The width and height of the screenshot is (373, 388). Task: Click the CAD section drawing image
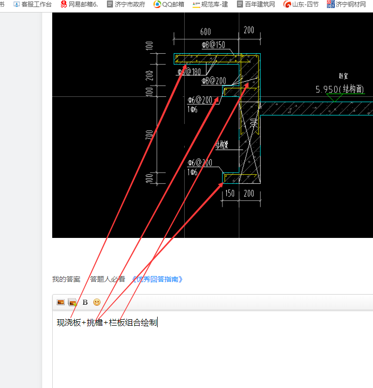[213, 125]
